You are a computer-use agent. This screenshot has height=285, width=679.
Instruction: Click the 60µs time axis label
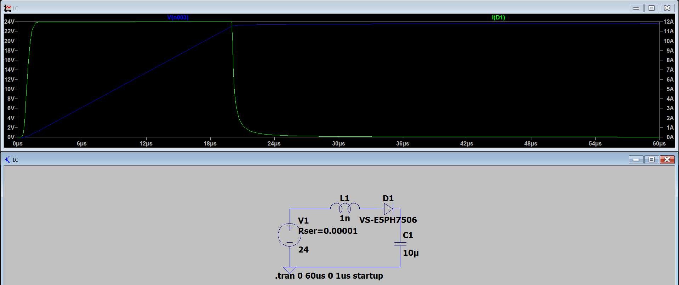pyautogui.click(x=659, y=144)
